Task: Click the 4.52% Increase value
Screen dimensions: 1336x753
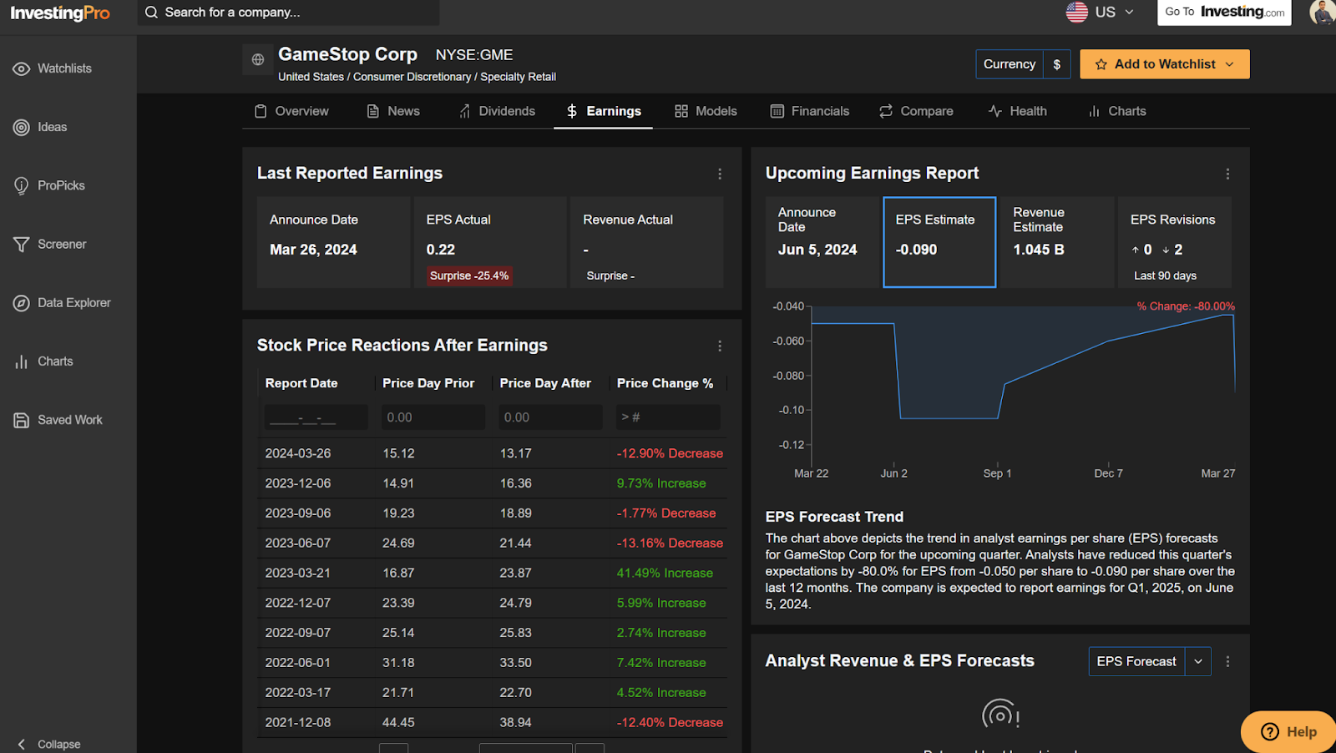Action: 661,693
